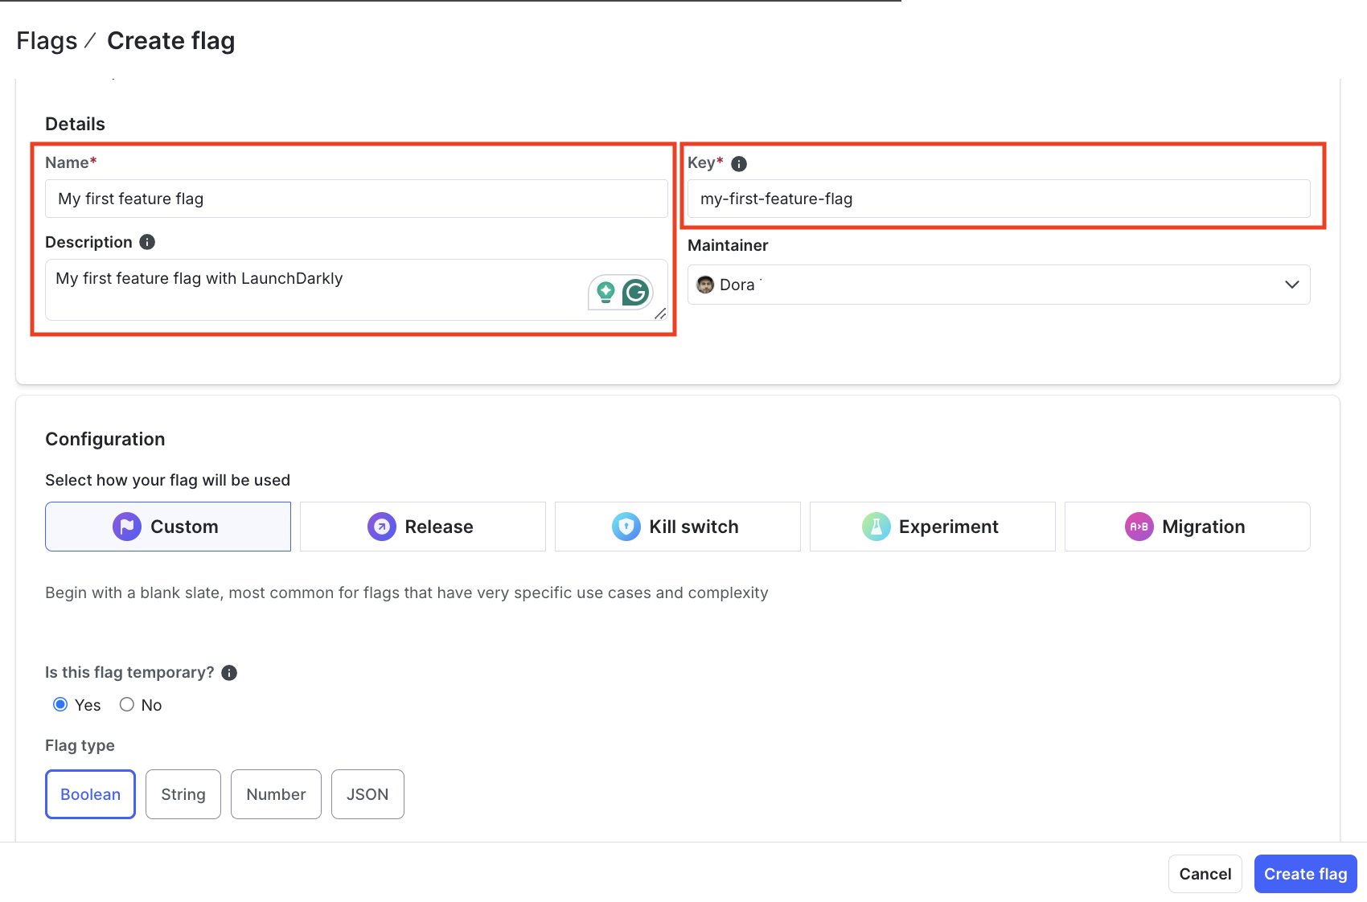The height and width of the screenshot is (902, 1367).
Task: Open the Key info tooltip icon
Action: click(x=738, y=163)
